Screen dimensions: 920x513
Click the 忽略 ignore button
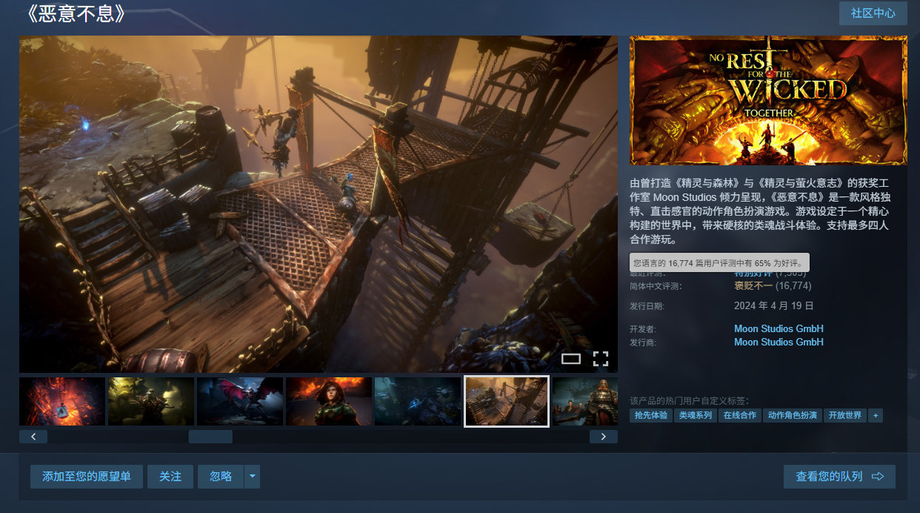click(221, 477)
